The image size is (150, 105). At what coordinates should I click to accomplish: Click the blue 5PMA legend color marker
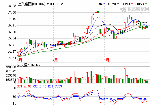[104, 4]
